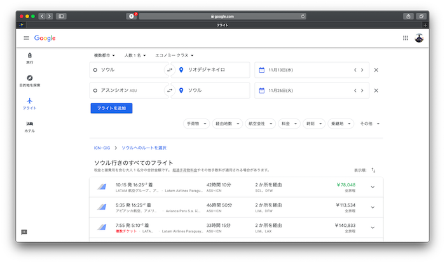Open the 航空会社 filter chip
445x263 pixels.
[260, 124]
